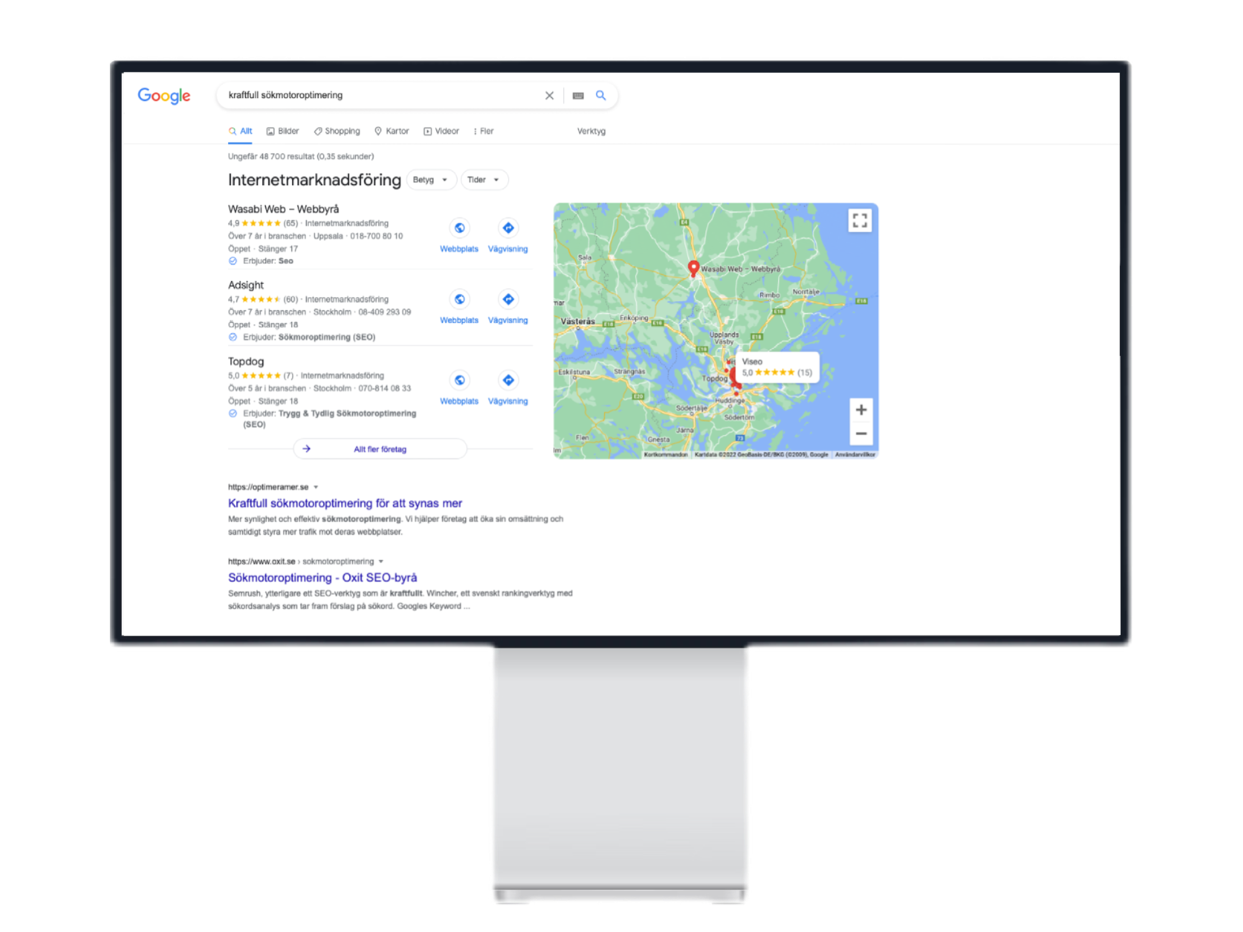
Task: Open Kraftfull sökmotoroptimering för att synas mer
Action: pos(345,503)
